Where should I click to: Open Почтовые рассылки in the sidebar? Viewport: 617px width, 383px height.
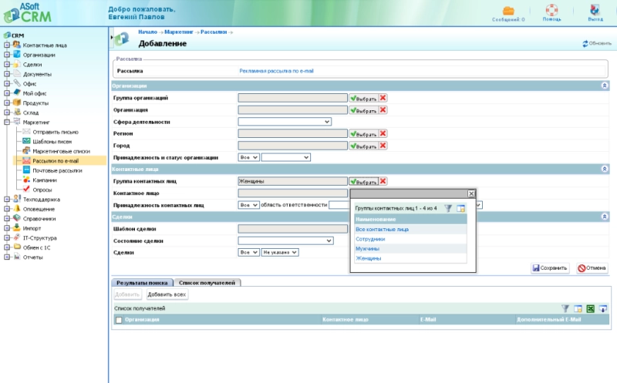tap(52, 170)
